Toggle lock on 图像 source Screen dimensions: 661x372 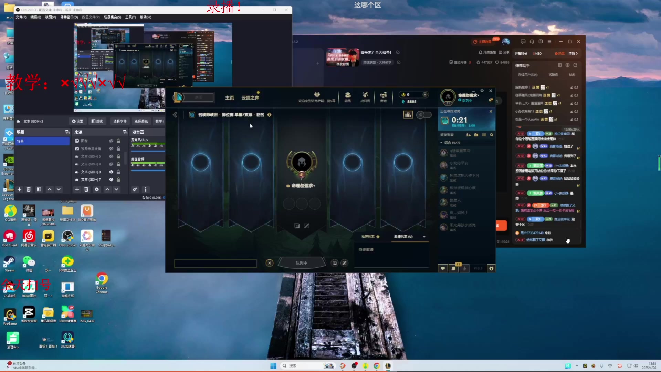[118, 141]
